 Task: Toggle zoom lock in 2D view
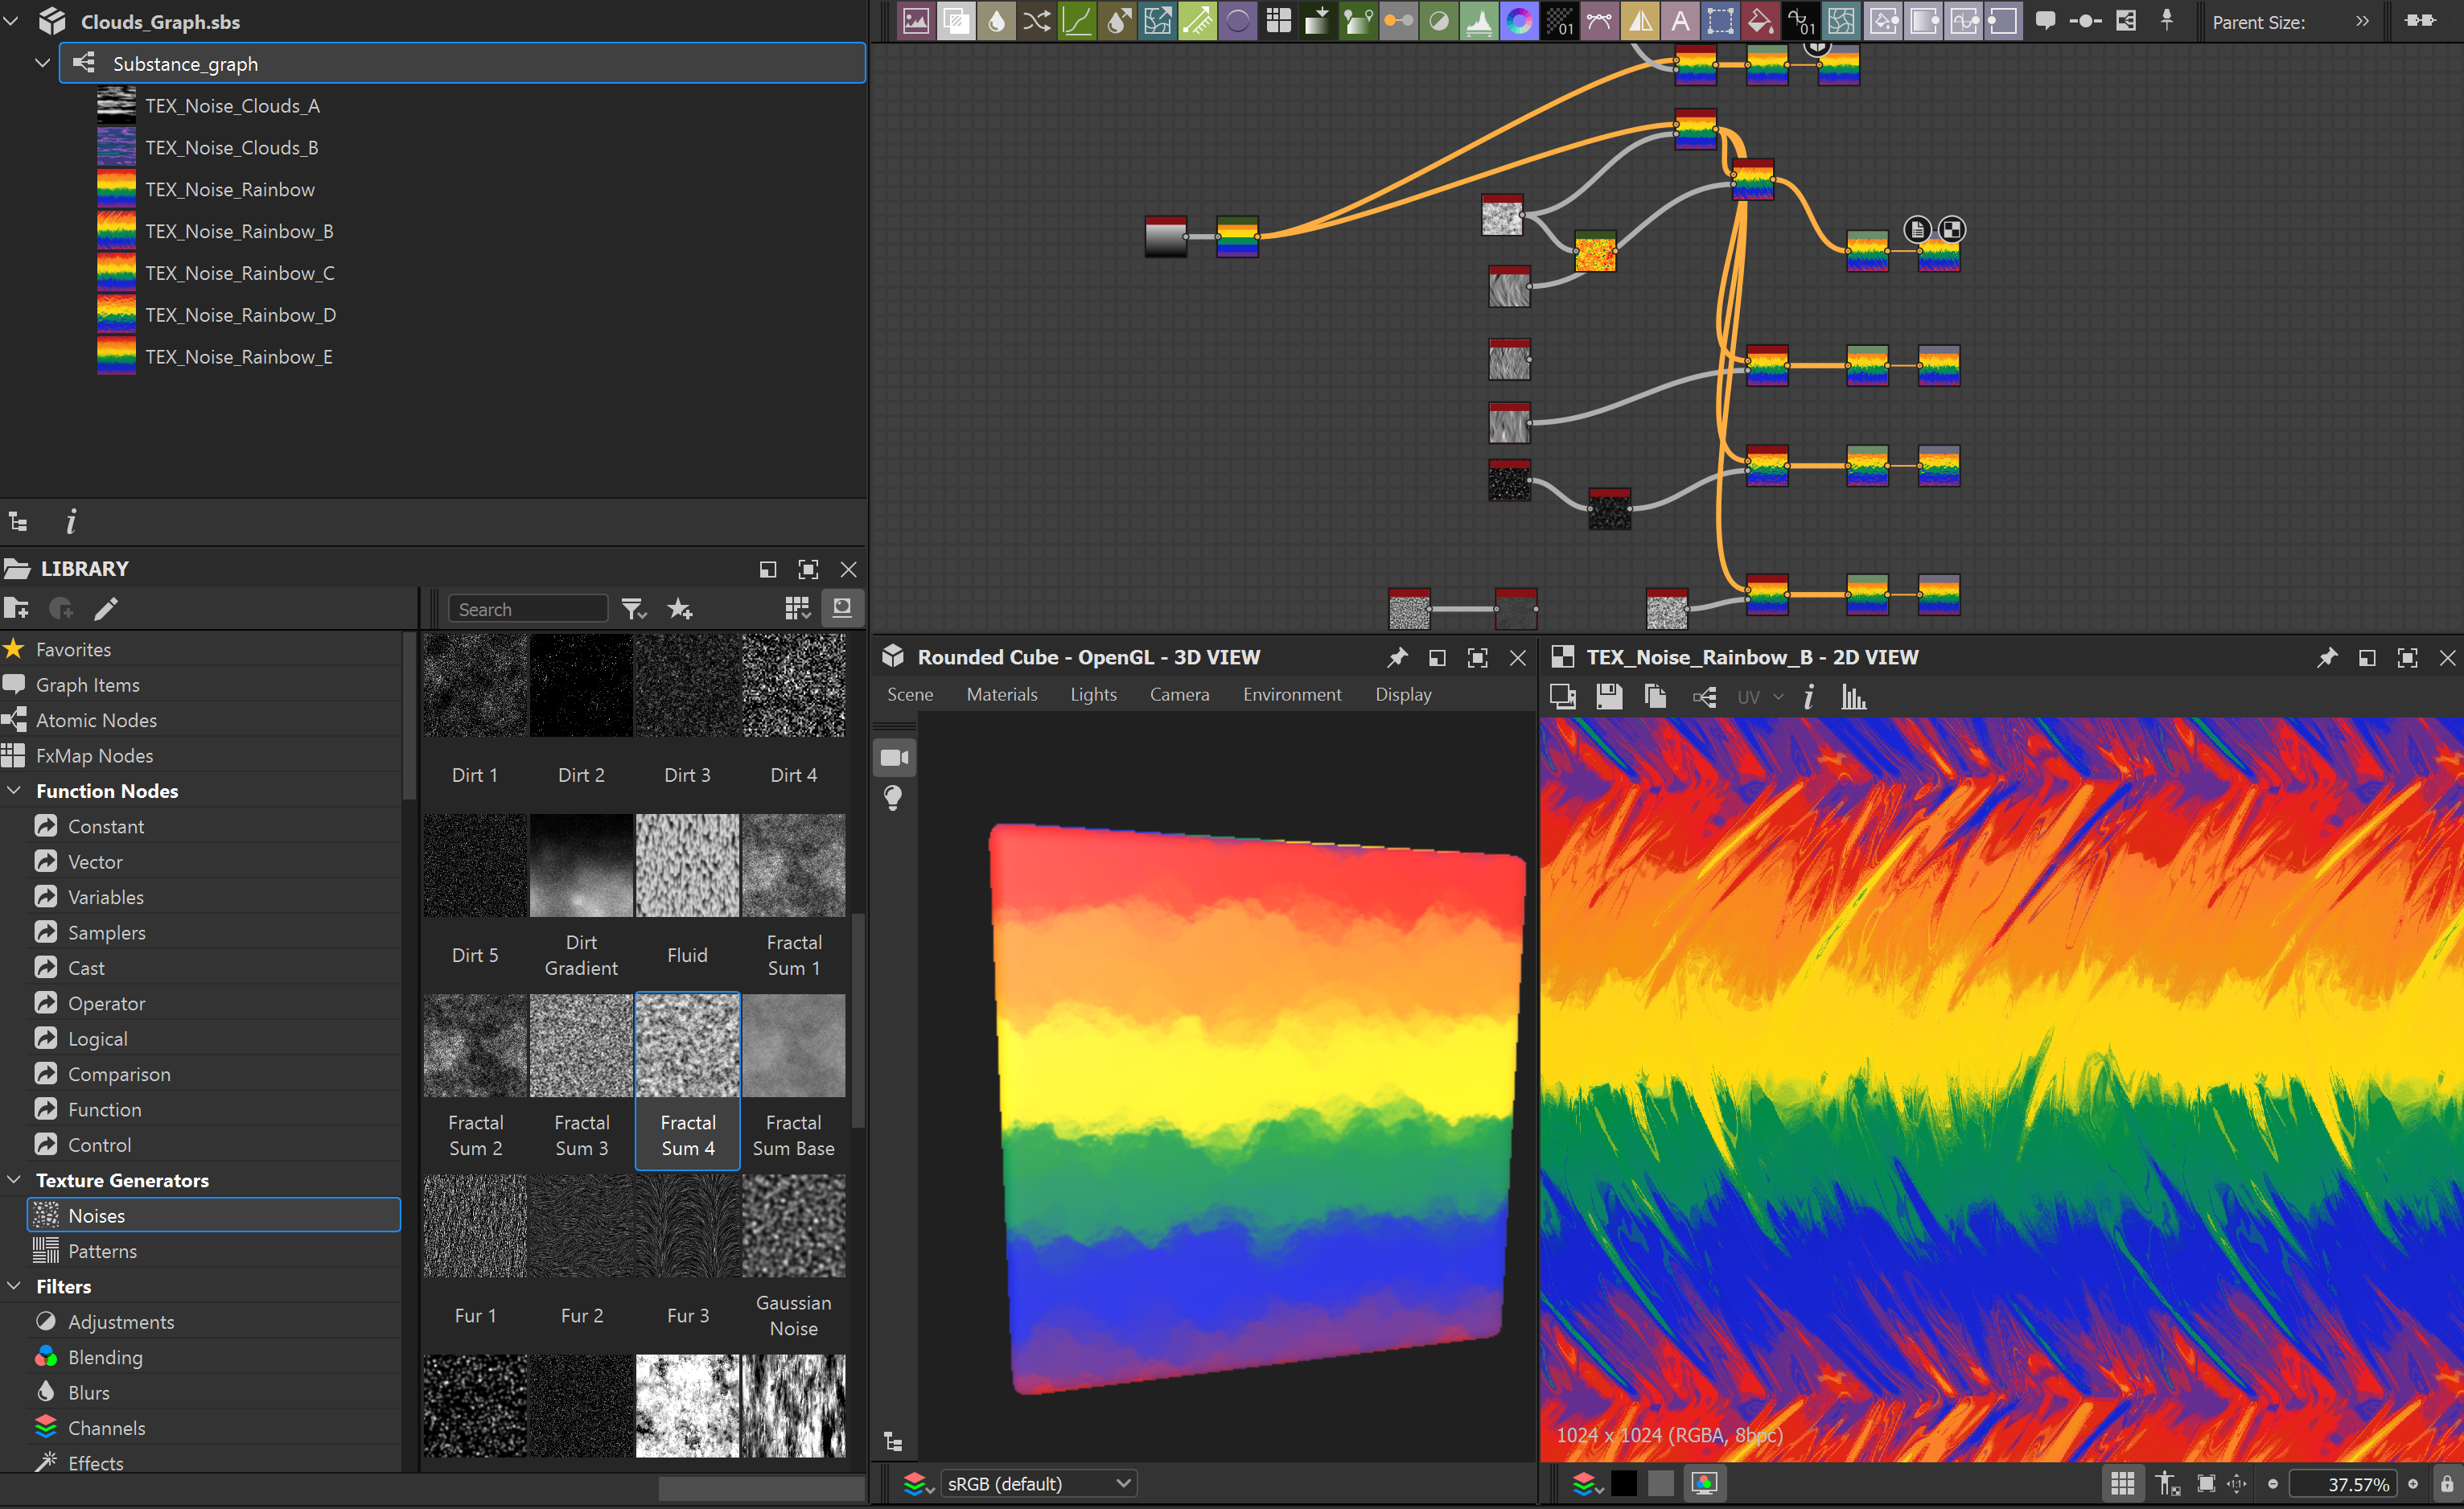coord(2447,1483)
